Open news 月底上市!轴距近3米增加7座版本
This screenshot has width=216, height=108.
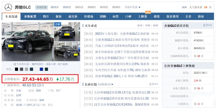pyautogui.click(x=122, y=46)
